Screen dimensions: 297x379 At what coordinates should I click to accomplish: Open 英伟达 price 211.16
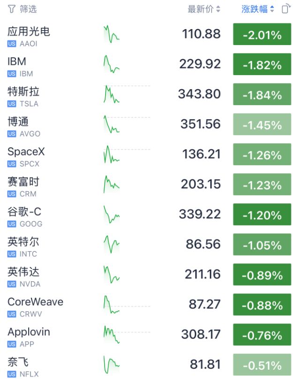(x=203, y=274)
